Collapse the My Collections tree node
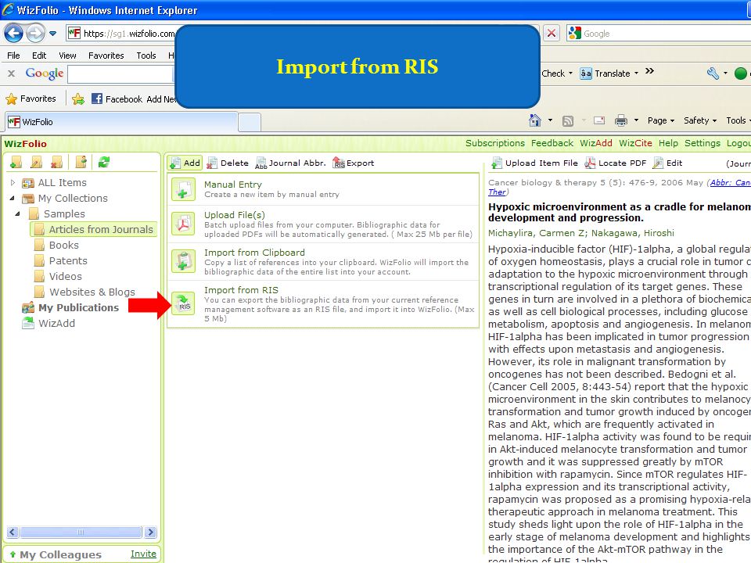The width and height of the screenshot is (751, 563). pos(13,198)
